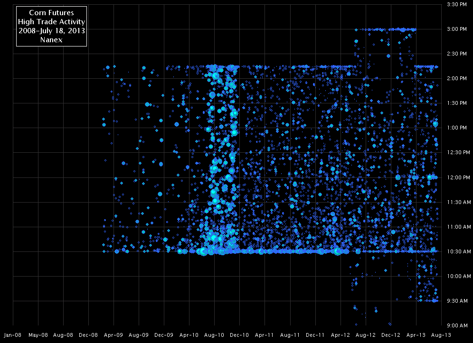Select the '3:00 PM' axis label
The height and width of the screenshot is (343, 473).
pos(457,29)
